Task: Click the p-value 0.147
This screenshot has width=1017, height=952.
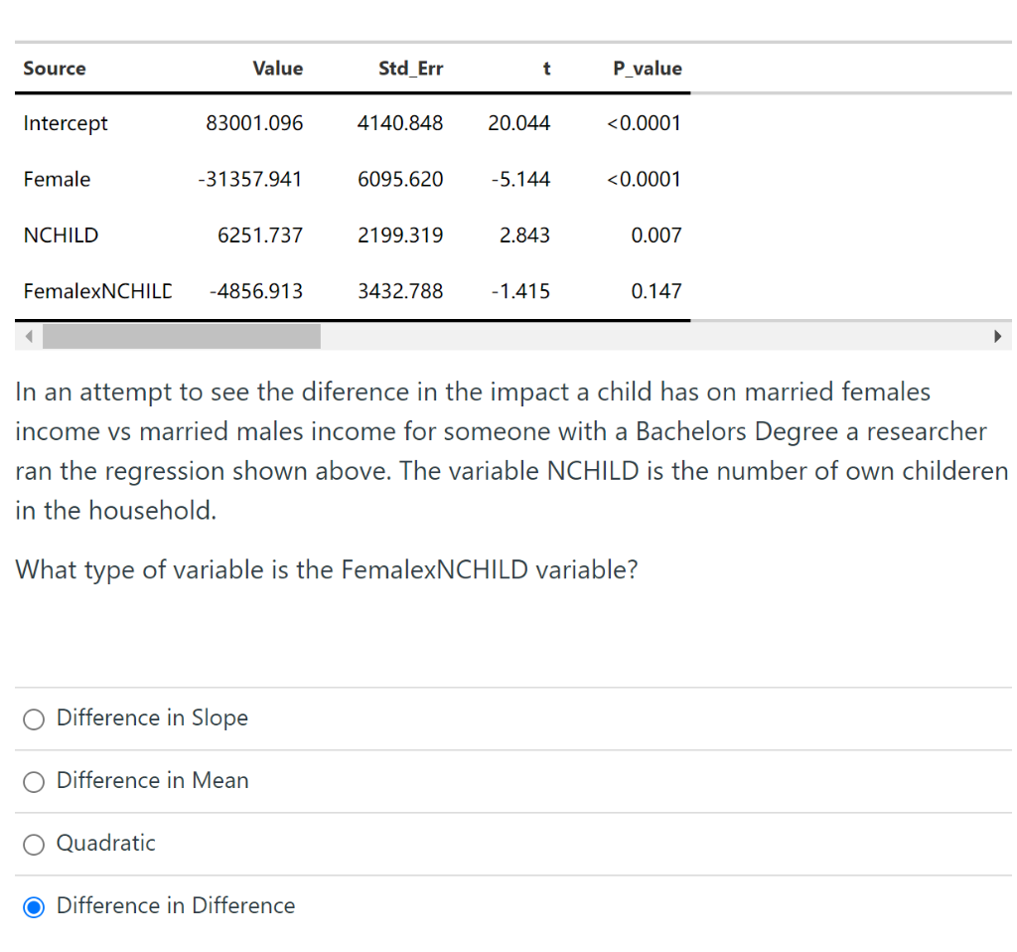Action: pos(656,291)
